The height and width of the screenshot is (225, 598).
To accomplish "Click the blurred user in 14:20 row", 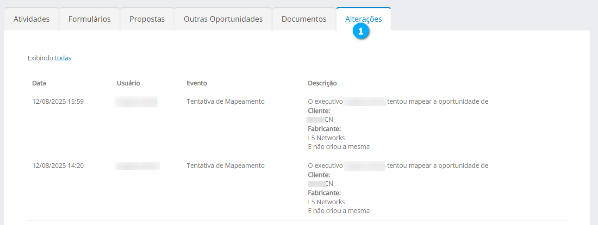I will tap(137, 166).
